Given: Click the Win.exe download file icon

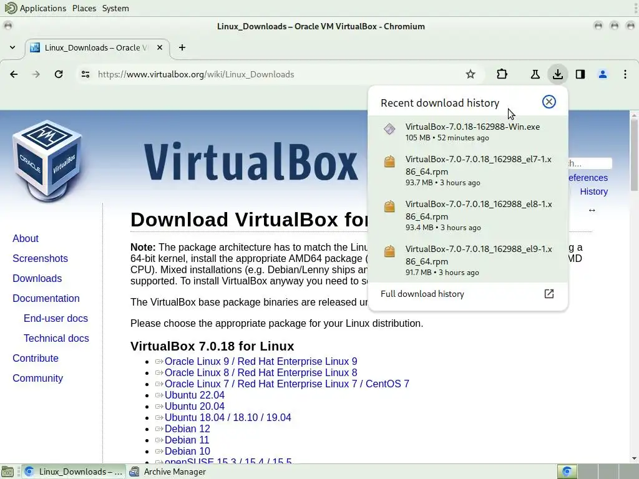Looking at the screenshot, I should pos(389,128).
